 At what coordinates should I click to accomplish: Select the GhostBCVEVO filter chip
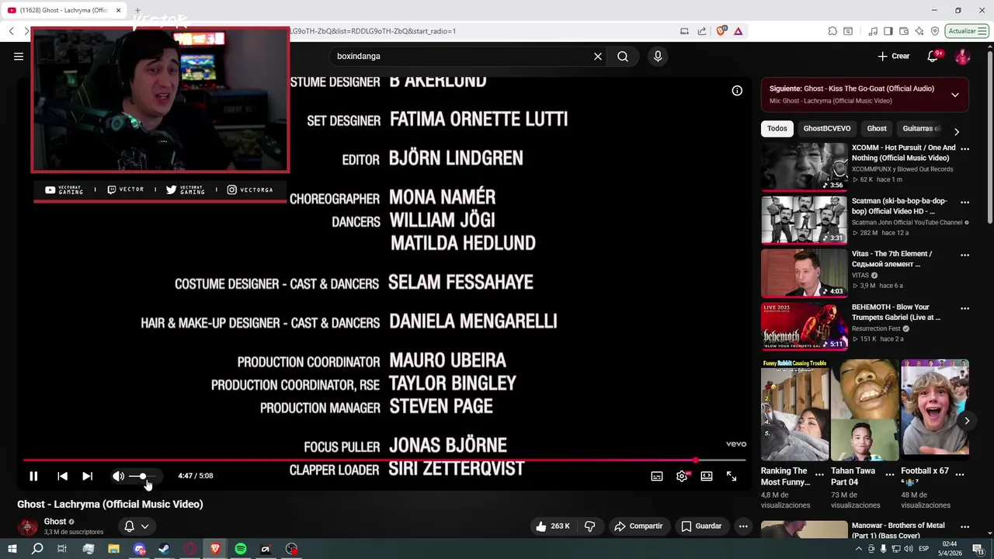[x=827, y=129]
